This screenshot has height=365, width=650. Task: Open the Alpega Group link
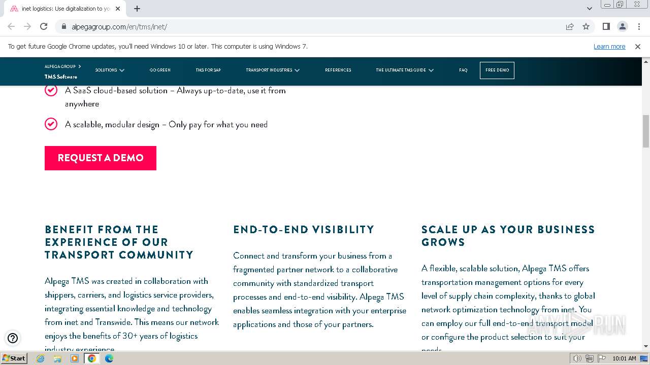click(62, 66)
